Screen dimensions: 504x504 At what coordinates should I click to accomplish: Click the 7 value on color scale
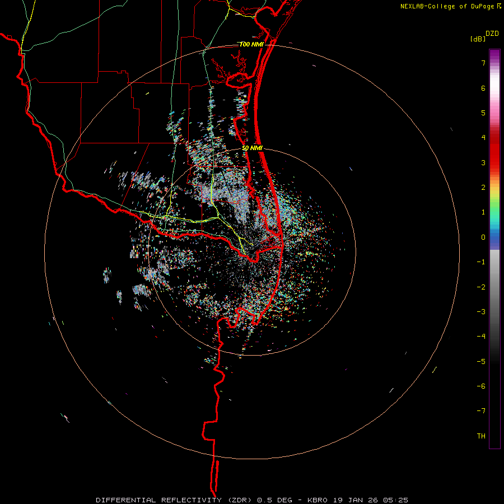click(x=483, y=63)
